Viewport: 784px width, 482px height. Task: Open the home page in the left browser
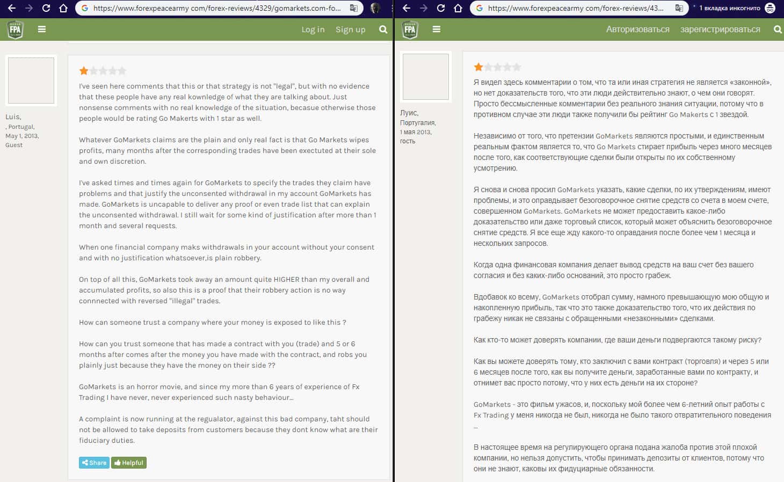tap(63, 8)
